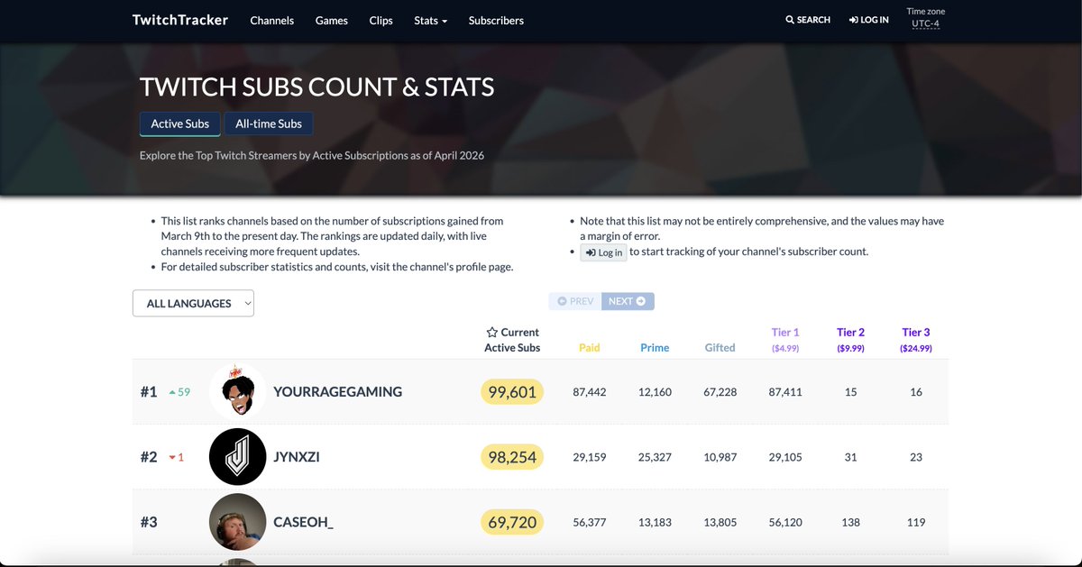Click the Tier 2 ($9.99) header
Screen dimensions: 1082x567
pos(851,340)
